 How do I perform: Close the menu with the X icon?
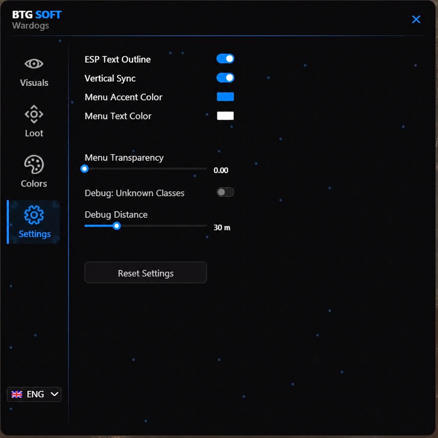[416, 19]
